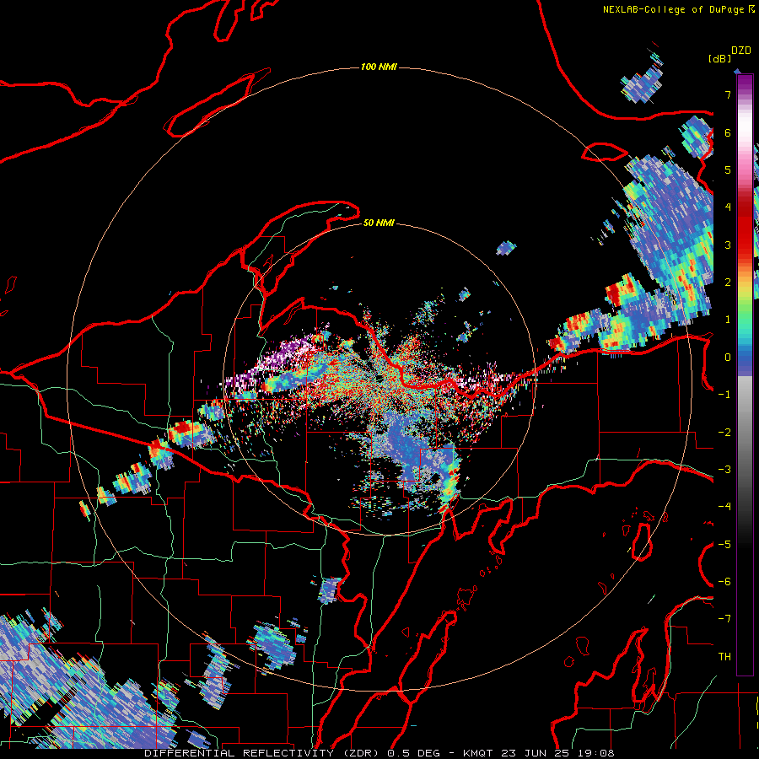Click the 0 dB legend label
The image size is (759, 759).
[728, 358]
